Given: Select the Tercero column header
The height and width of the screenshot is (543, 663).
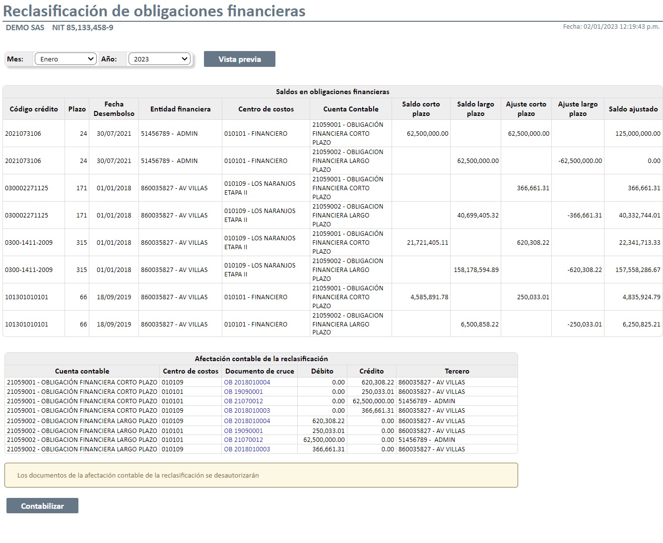Looking at the screenshot, I should click(457, 371).
